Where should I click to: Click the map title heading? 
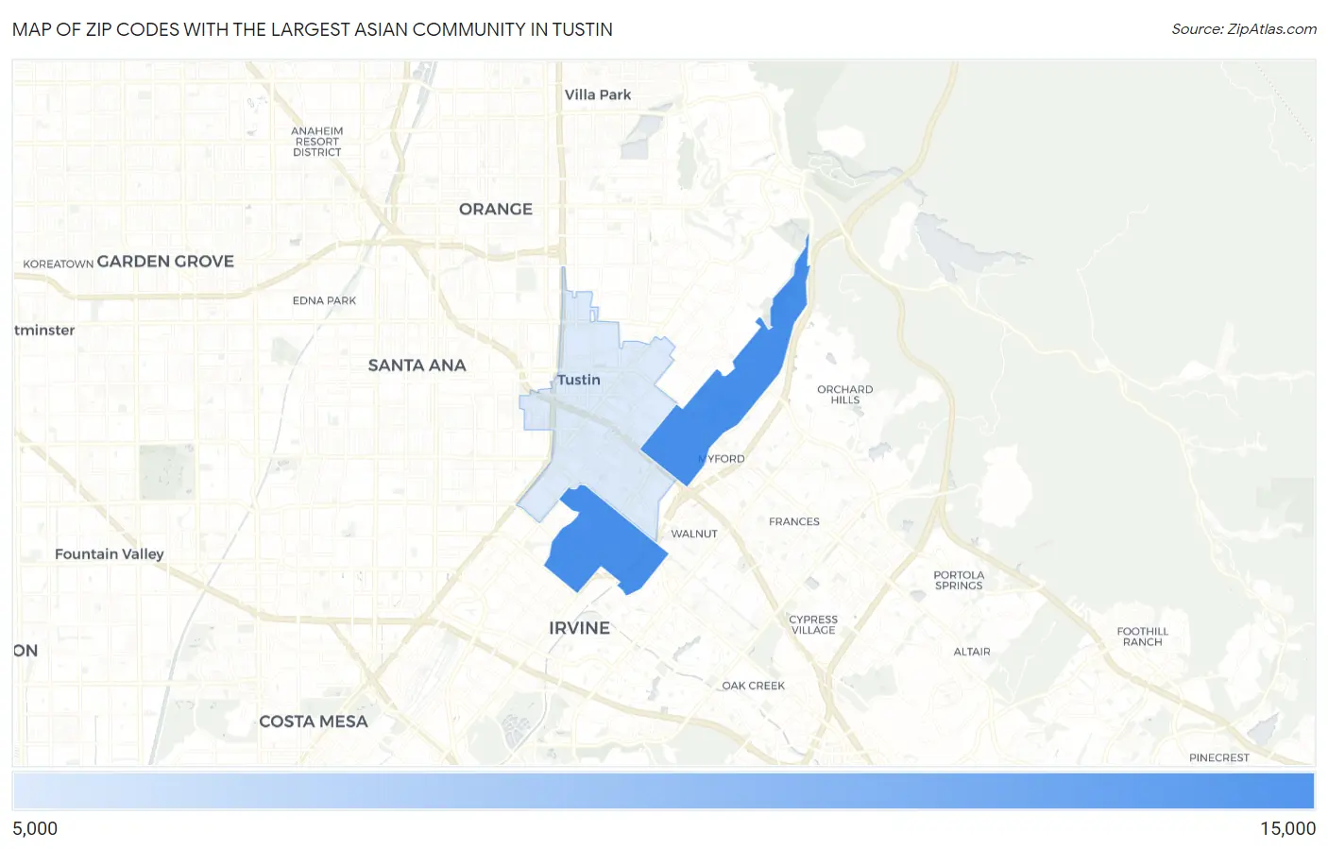point(313,29)
